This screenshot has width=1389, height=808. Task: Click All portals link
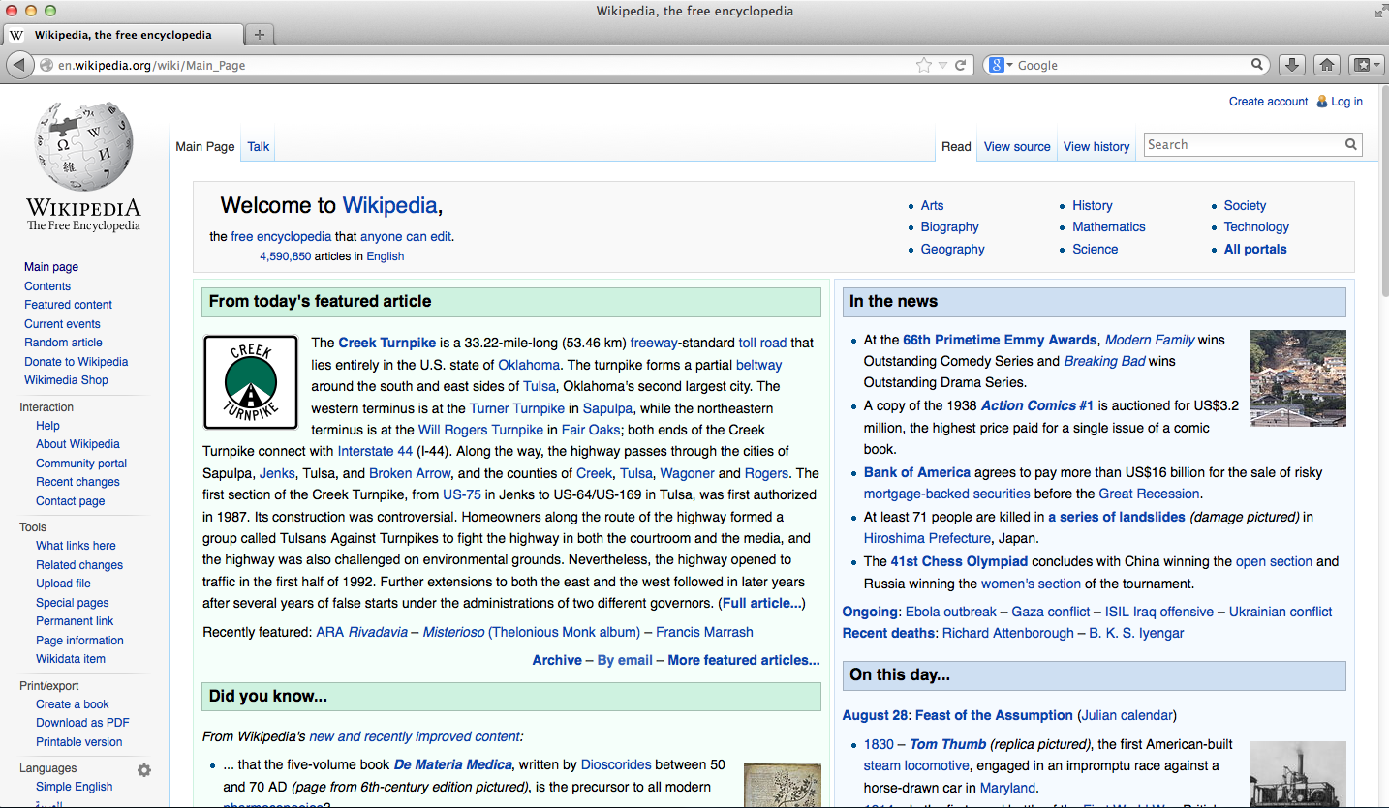pyautogui.click(x=1255, y=249)
